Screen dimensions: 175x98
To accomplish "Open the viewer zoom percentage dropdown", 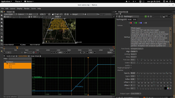I will [x=43, y=14].
